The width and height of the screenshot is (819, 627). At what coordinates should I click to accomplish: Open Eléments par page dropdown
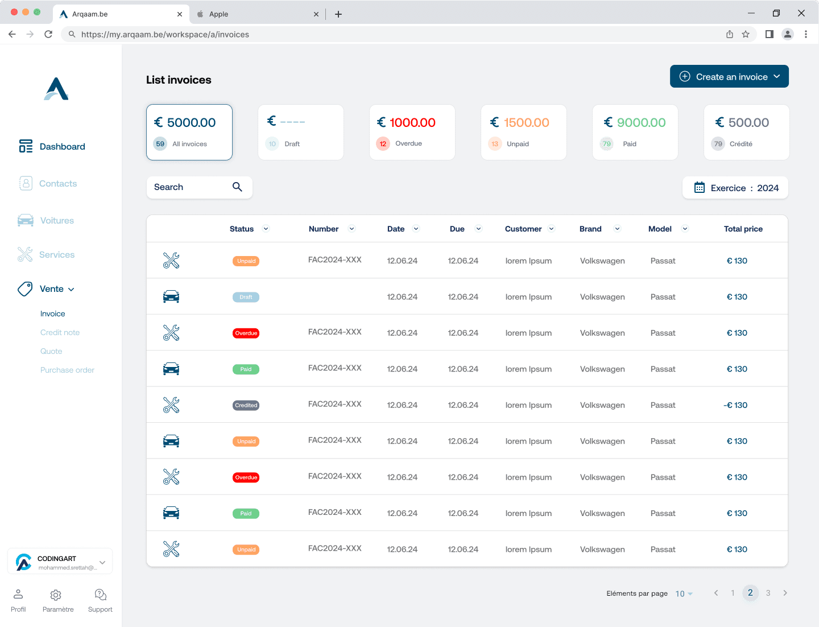[684, 593]
